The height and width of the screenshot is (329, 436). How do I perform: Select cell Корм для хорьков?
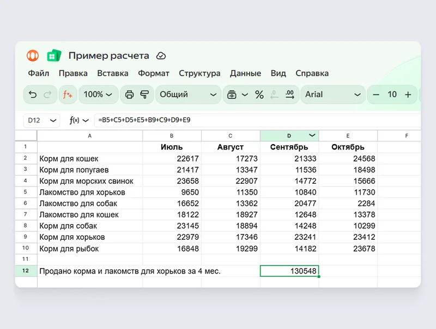[x=90, y=237]
